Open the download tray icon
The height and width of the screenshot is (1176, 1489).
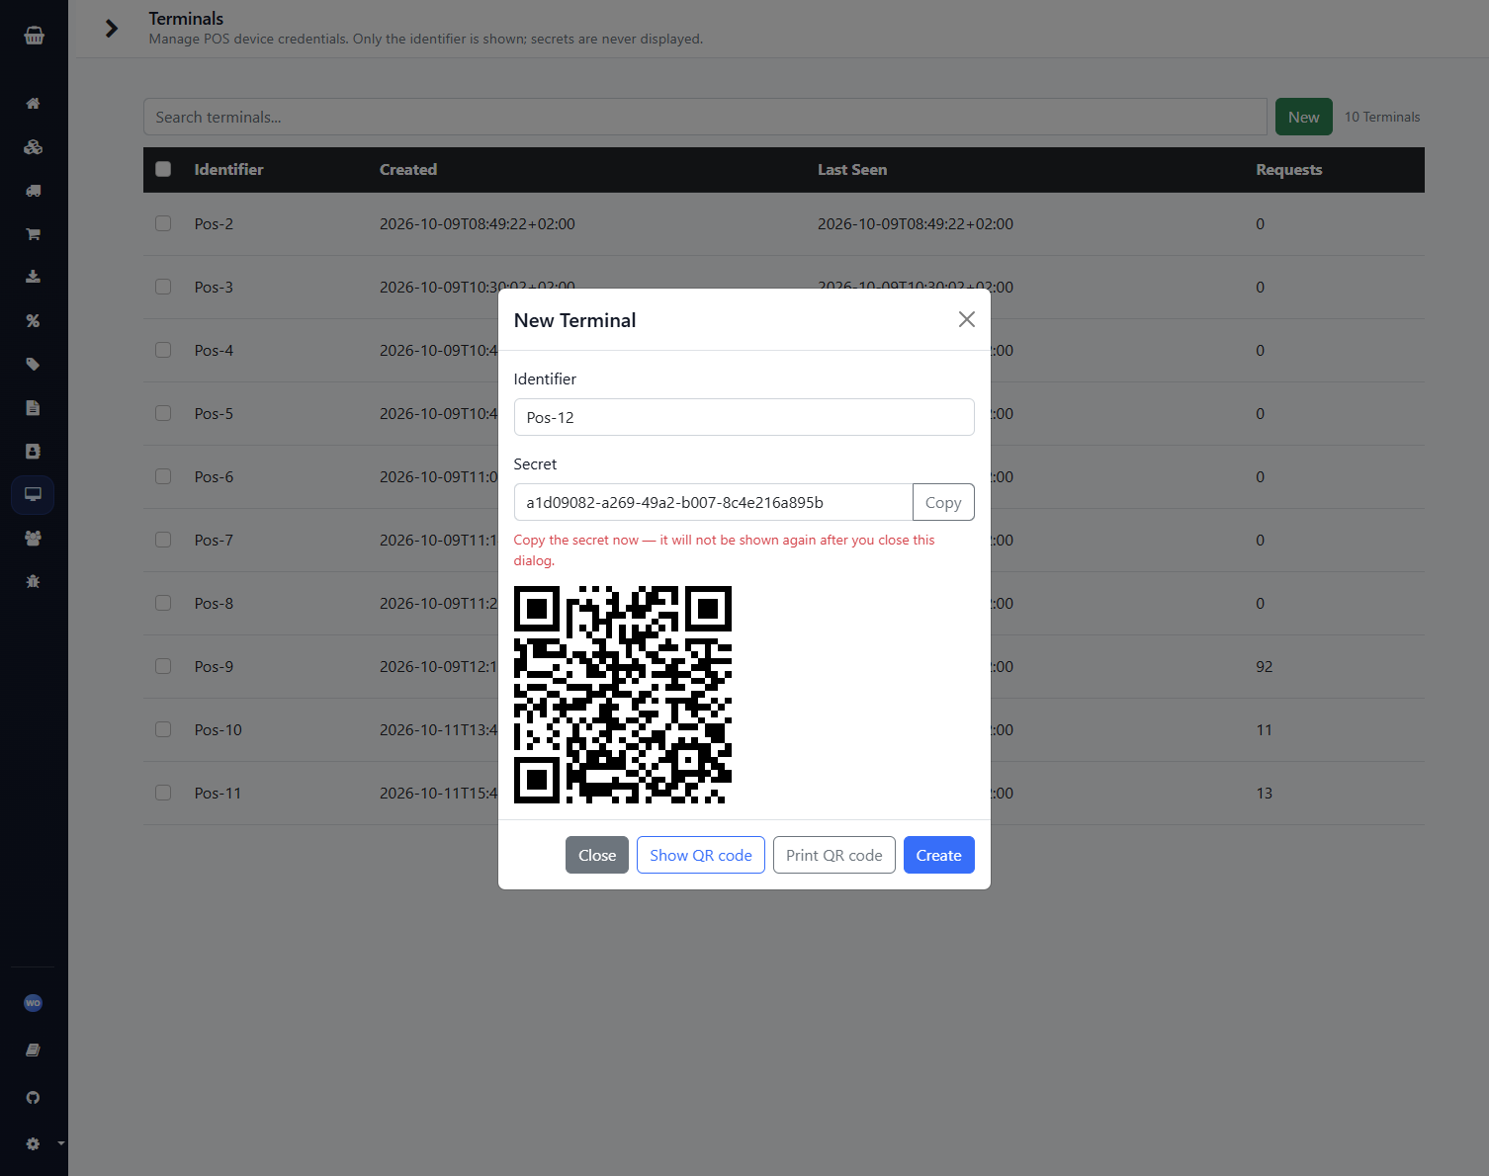tap(33, 277)
